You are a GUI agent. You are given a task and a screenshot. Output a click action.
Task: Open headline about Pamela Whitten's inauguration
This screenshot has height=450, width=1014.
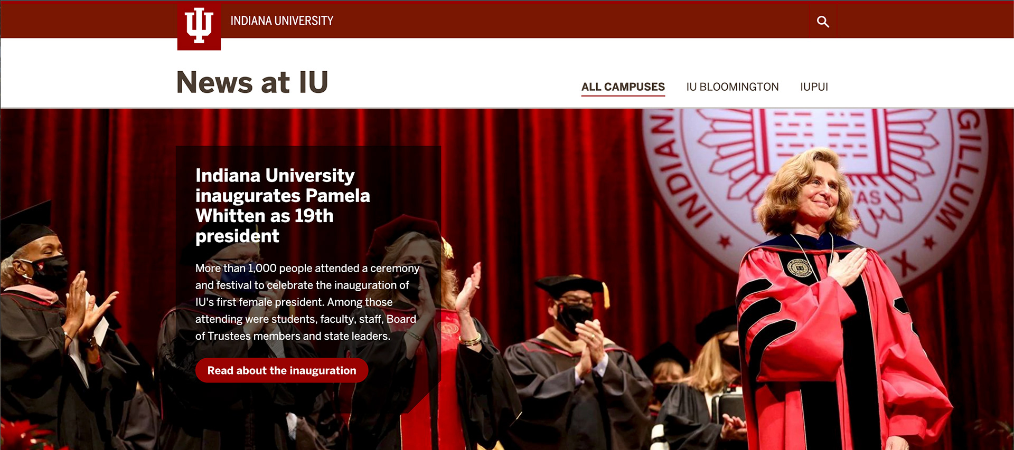pos(283,205)
